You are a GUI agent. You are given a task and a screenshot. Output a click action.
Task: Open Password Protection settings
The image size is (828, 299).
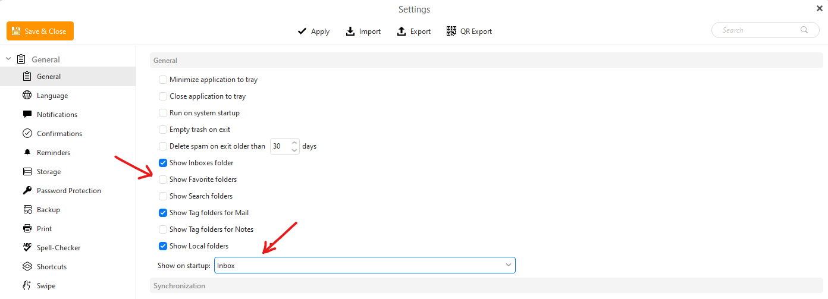(68, 190)
